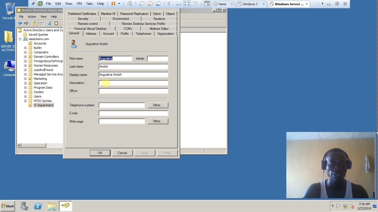The width and height of the screenshot is (378, 212).
Task: Expand the Builtin tree node
Action: 25,48
